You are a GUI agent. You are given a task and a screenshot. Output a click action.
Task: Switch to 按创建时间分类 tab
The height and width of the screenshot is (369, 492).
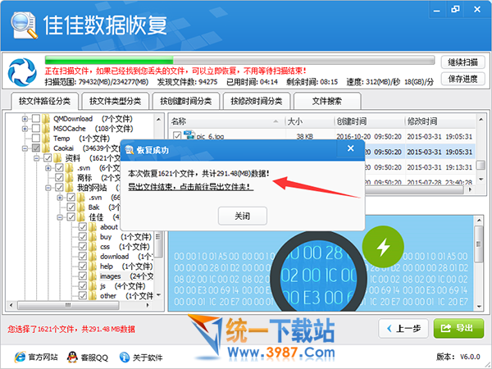point(186,101)
